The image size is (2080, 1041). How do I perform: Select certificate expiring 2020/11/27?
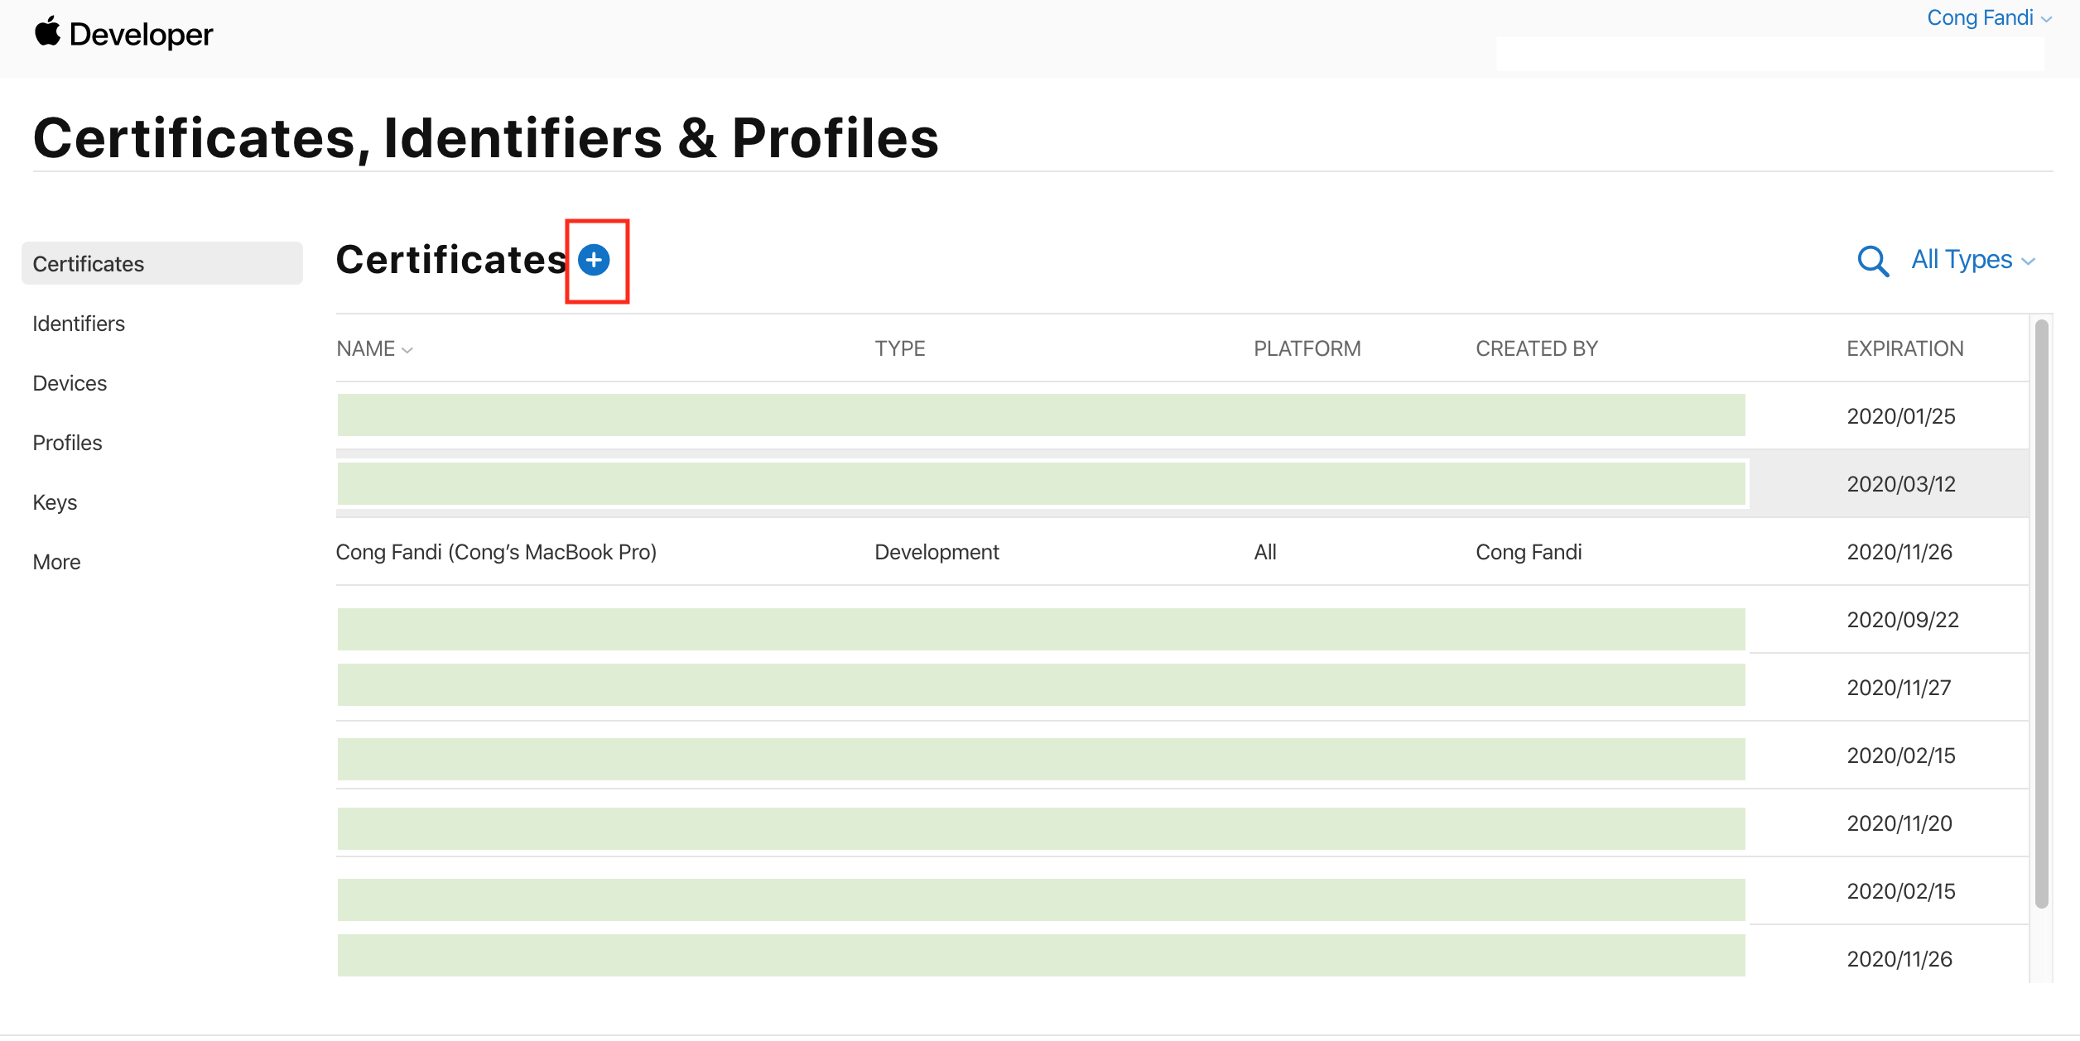tap(1899, 688)
